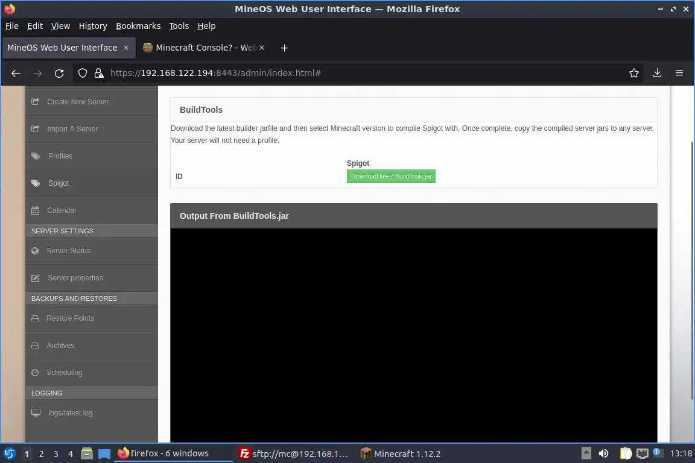The image size is (695, 463).
Task: Switch to workspace 2
Action: click(x=41, y=454)
